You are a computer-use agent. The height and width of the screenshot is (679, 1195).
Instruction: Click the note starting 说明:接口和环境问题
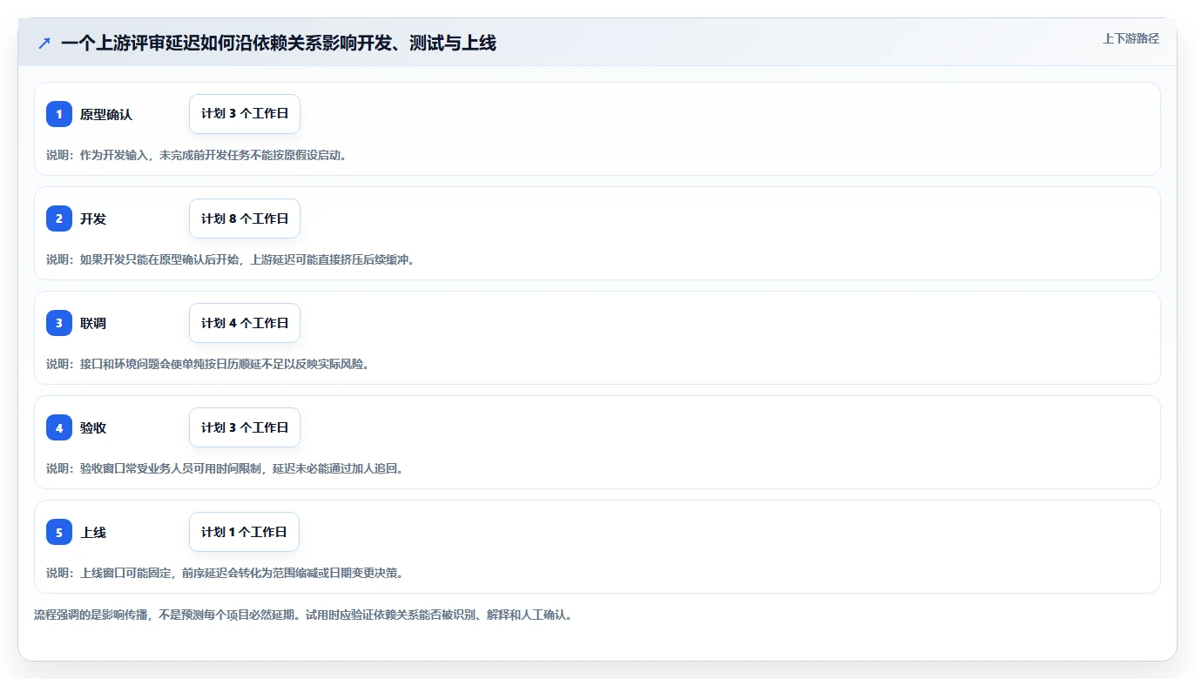pos(208,364)
